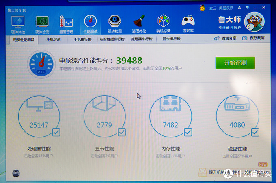
Task: Open the 清理优化 cleanup broom icon
Action: tap(139, 21)
